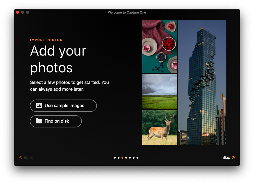
Task: Go to the fourth page dot
Action: click(x=126, y=158)
